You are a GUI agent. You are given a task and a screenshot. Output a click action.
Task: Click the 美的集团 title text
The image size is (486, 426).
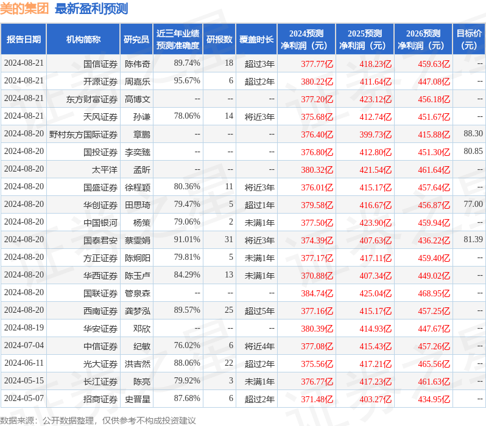[x=24, y=9]
